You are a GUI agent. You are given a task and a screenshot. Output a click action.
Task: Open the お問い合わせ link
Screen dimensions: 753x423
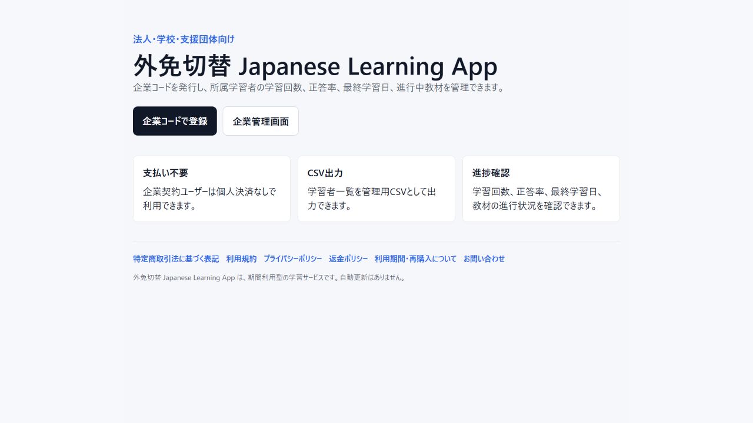pos(484,258)
